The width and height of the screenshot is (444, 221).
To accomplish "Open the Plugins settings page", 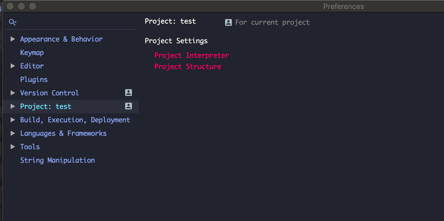I will point(34,79).
